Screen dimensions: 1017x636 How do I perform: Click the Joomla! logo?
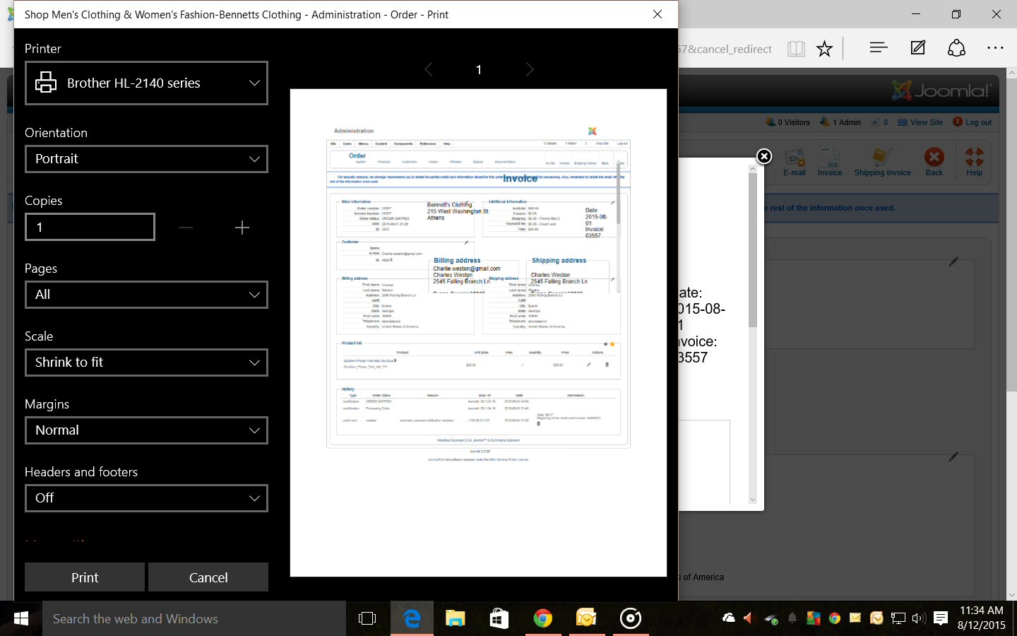(x=941, y=90)
